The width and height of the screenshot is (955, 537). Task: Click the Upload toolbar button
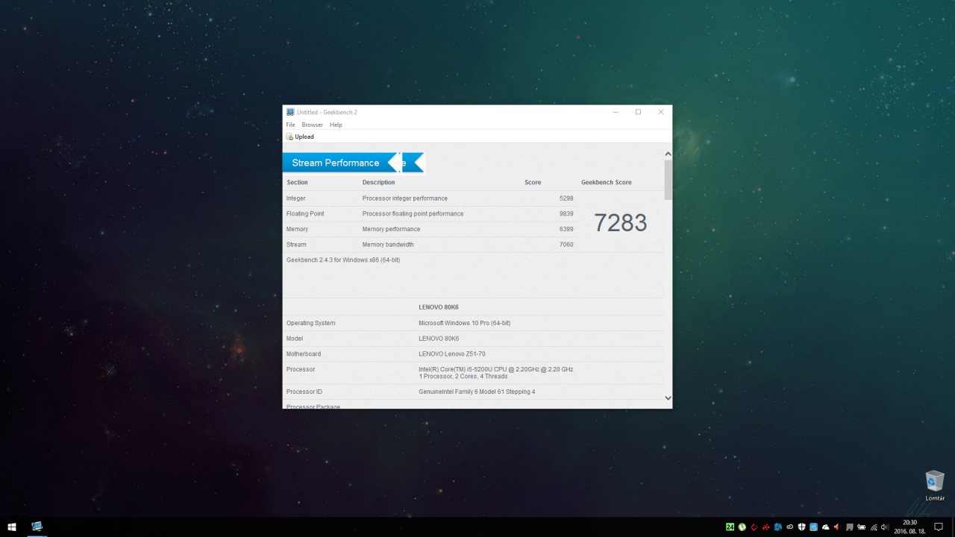point(300,136)
